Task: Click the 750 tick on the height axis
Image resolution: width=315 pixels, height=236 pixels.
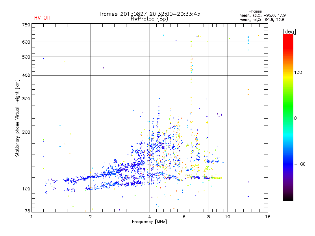Action: (26, 25)
